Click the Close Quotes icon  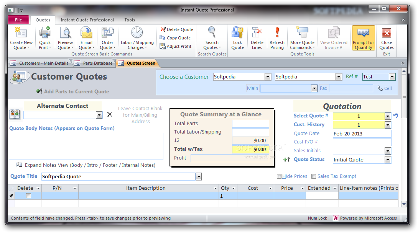[x=387, y=38]
